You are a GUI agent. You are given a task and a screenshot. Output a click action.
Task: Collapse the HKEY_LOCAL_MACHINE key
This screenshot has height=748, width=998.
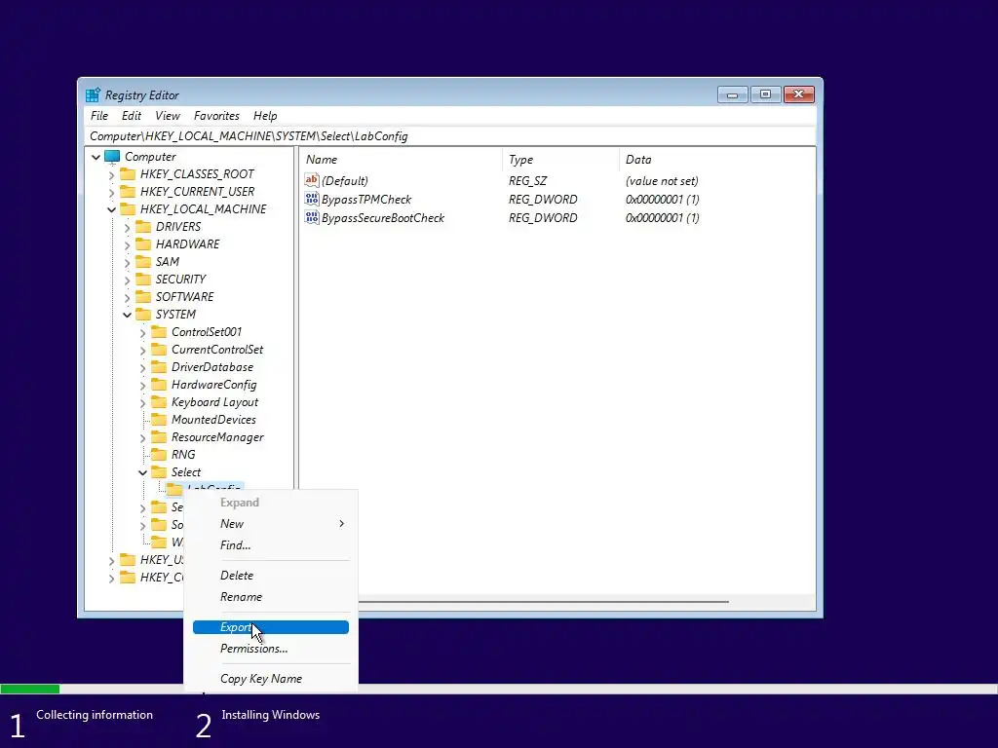click(x=112, y=209)
